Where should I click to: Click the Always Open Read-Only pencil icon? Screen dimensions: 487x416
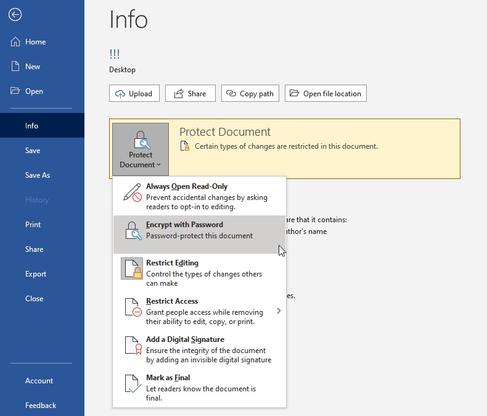click(133, 193)
